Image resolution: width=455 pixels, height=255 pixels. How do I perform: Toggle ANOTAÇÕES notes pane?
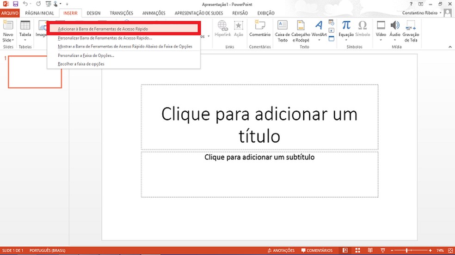281,250
